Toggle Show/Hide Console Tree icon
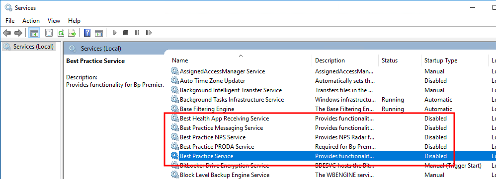 34,33
